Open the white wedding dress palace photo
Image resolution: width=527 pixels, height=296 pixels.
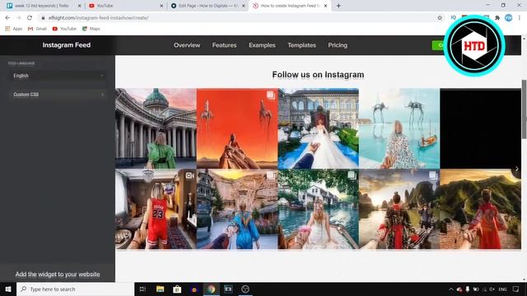click(x=319, y=128)
